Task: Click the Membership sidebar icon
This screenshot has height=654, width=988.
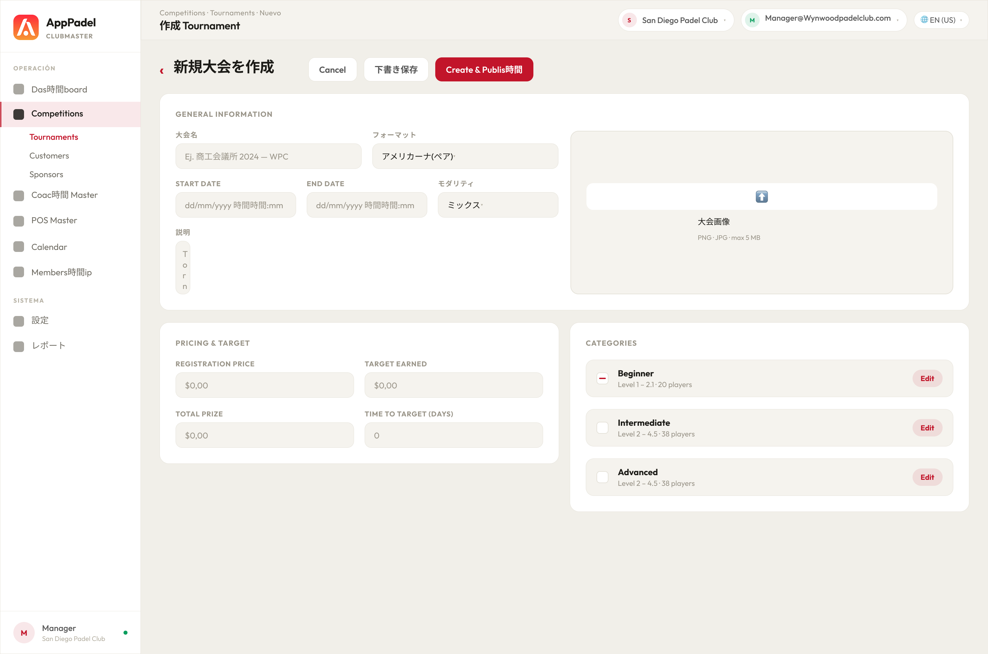Action: (19, 272)
